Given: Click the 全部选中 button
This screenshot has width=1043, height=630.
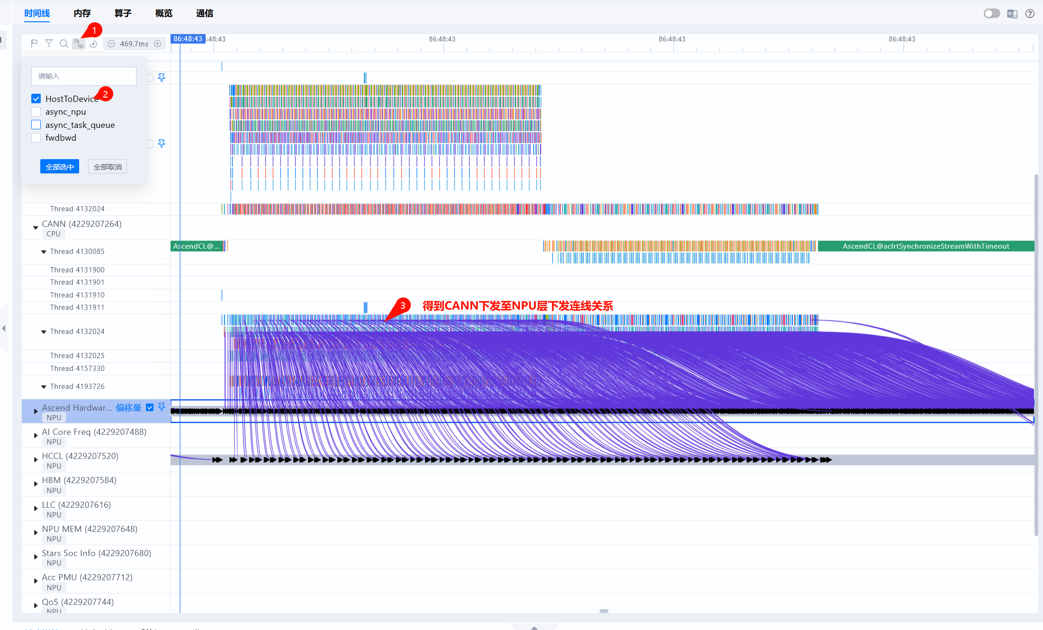Looking at the screenshot, I should [60, 167].
